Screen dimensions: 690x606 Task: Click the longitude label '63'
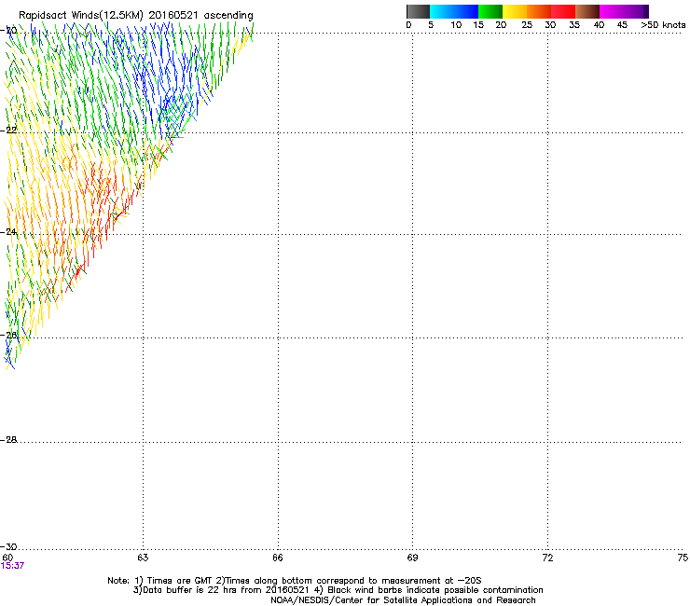click(x=143, y=558)
